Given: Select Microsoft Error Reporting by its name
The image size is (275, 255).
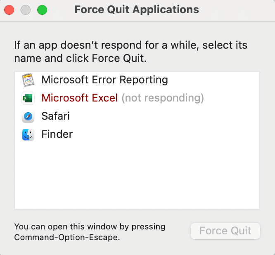Looking at the screenshot, I should coord(105,80).
